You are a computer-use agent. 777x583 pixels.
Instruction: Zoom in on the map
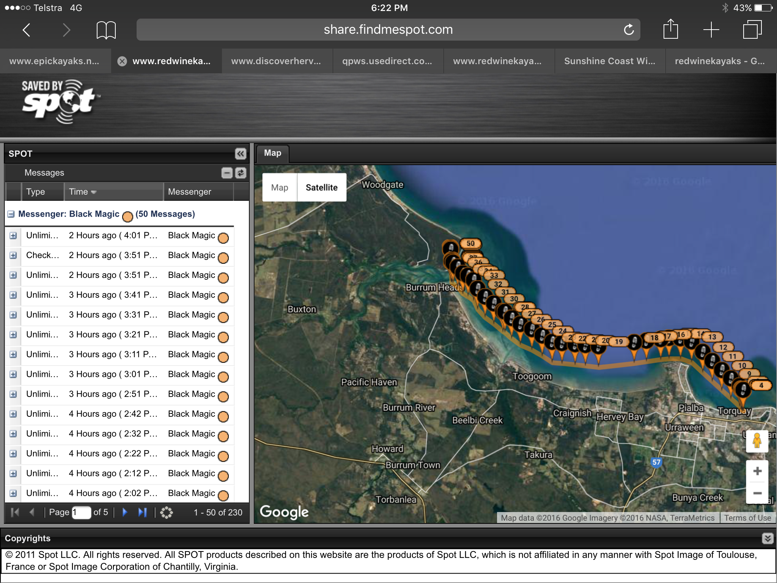point(757,471)
